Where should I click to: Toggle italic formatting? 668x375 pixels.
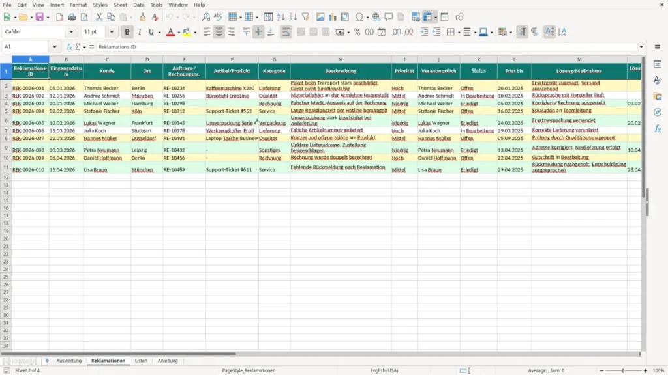point(140,32)
